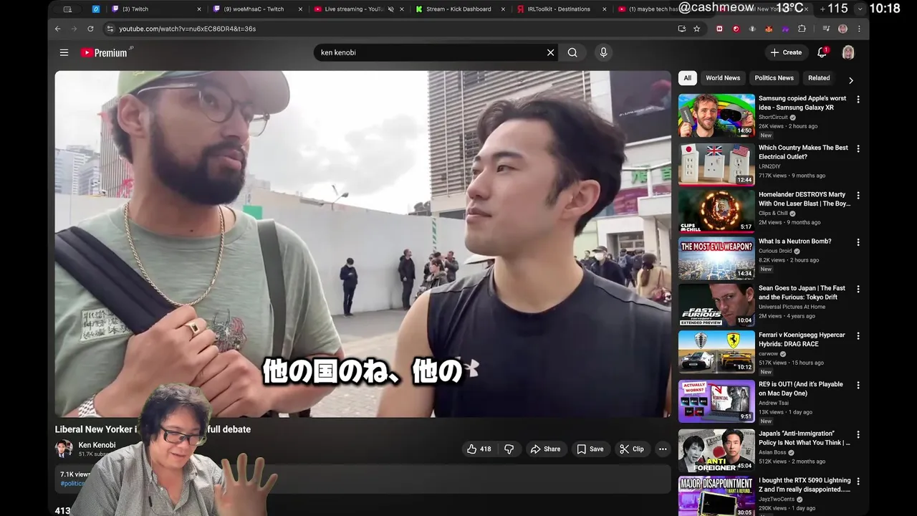Show more filter chips with right chevron
Screen dimensions: 917x516
point(850,80)
